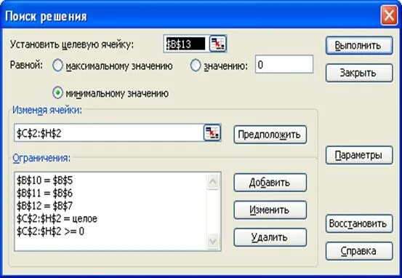Image resolution: width=402 pixels, height=278 pixels.
Task: Click the 'Предположить' button
Action: 270,135
